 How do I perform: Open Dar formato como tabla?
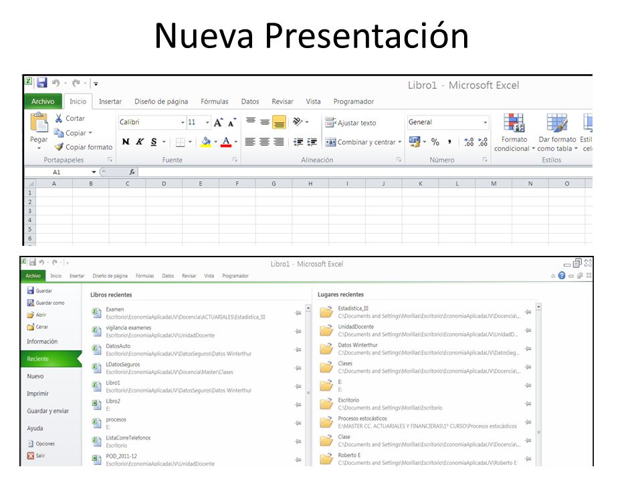pos(557,133)
